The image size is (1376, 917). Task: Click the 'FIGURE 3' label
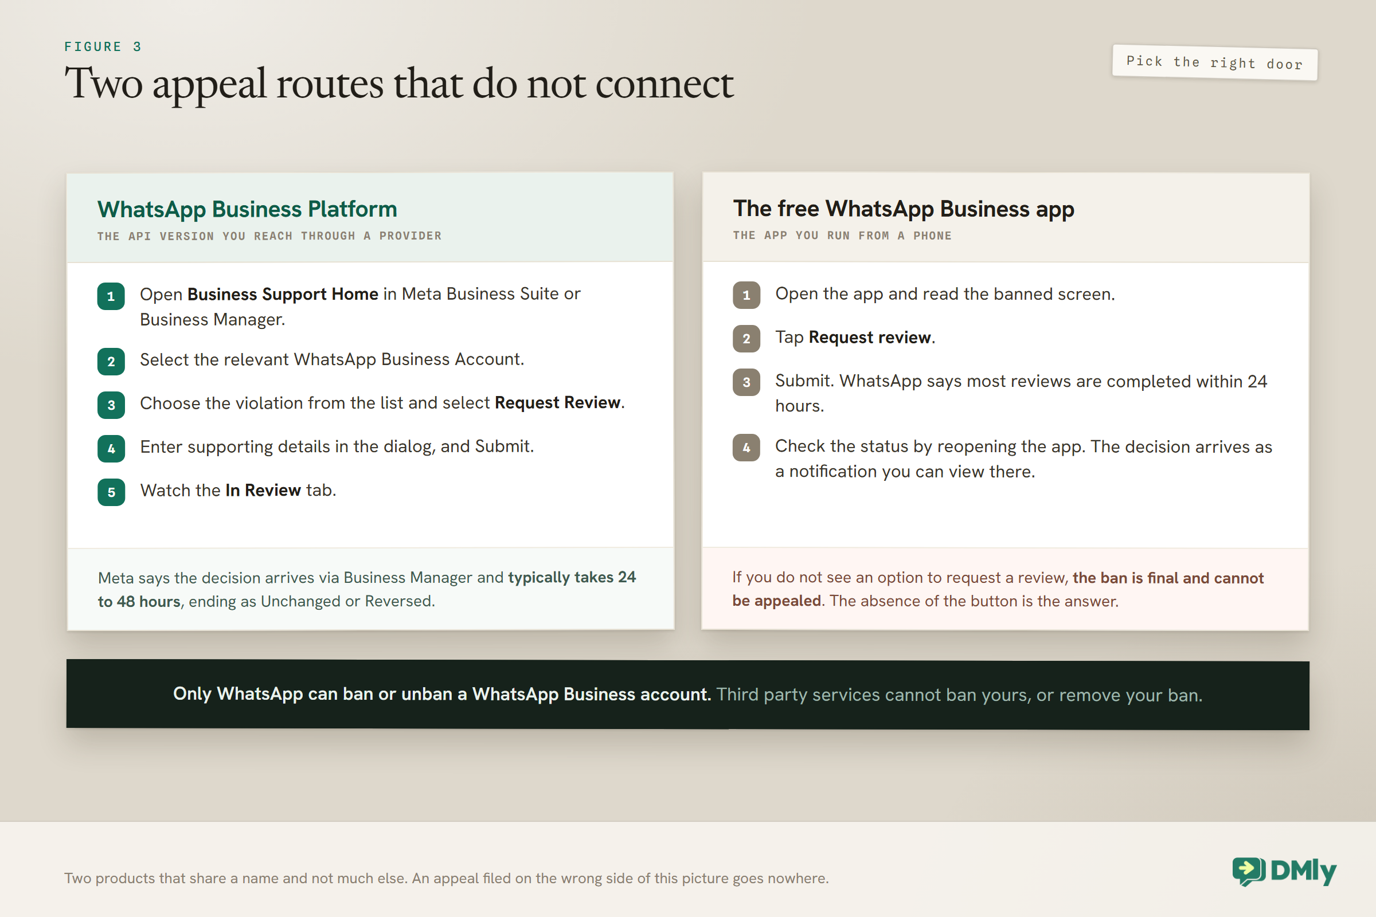tap(103, 47)
